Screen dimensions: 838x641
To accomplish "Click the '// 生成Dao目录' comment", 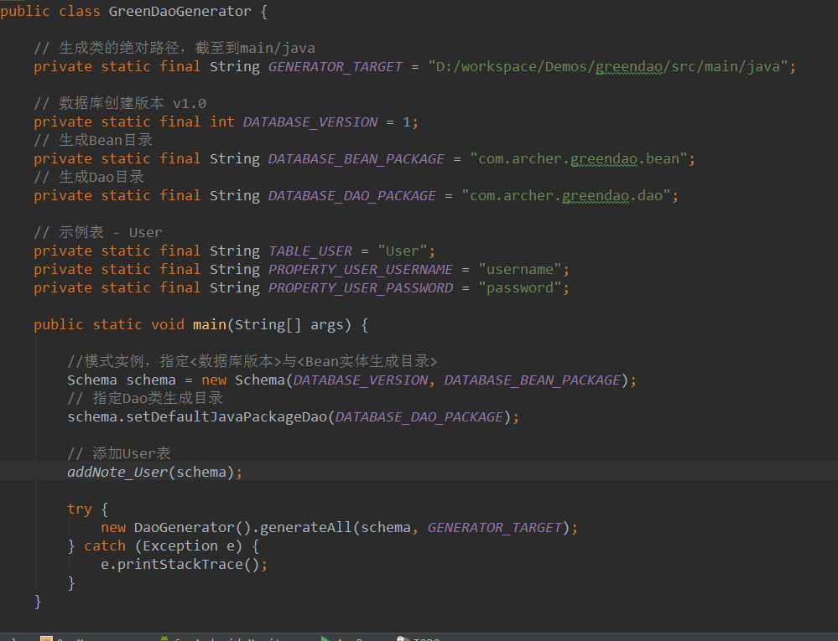I will pyautogui.click(x=89, y=177).
